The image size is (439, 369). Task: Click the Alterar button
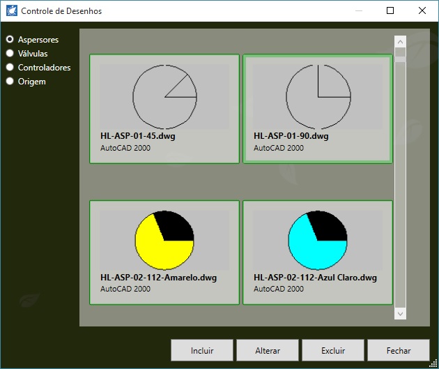(268, 351)
